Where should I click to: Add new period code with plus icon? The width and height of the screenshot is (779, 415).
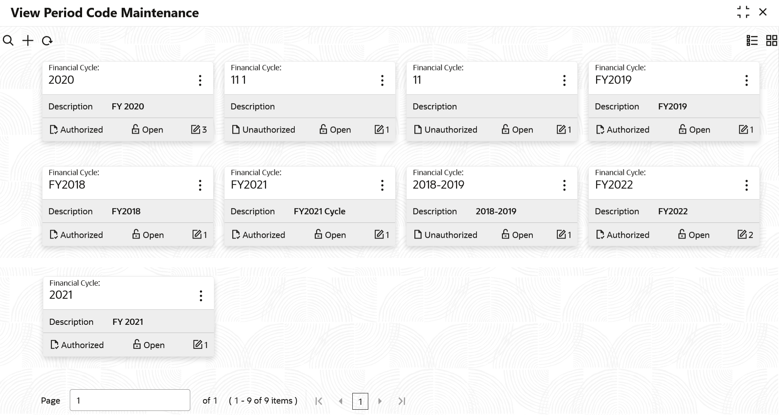[28, 40]
